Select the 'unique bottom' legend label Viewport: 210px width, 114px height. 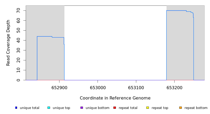(x=97, y=108)
